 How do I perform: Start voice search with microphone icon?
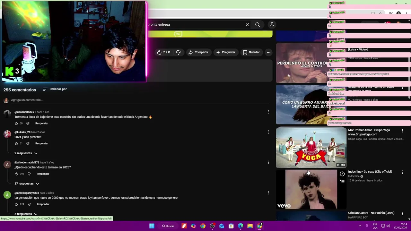pos(272,24)
